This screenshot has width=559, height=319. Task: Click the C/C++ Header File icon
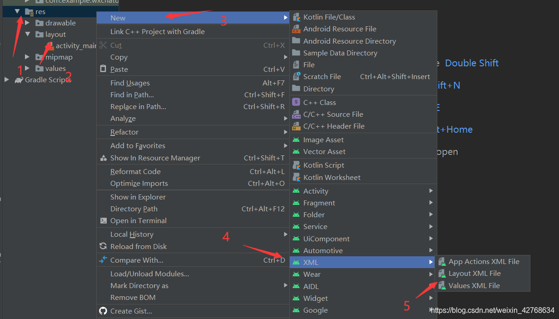click(x=296, y=126)
